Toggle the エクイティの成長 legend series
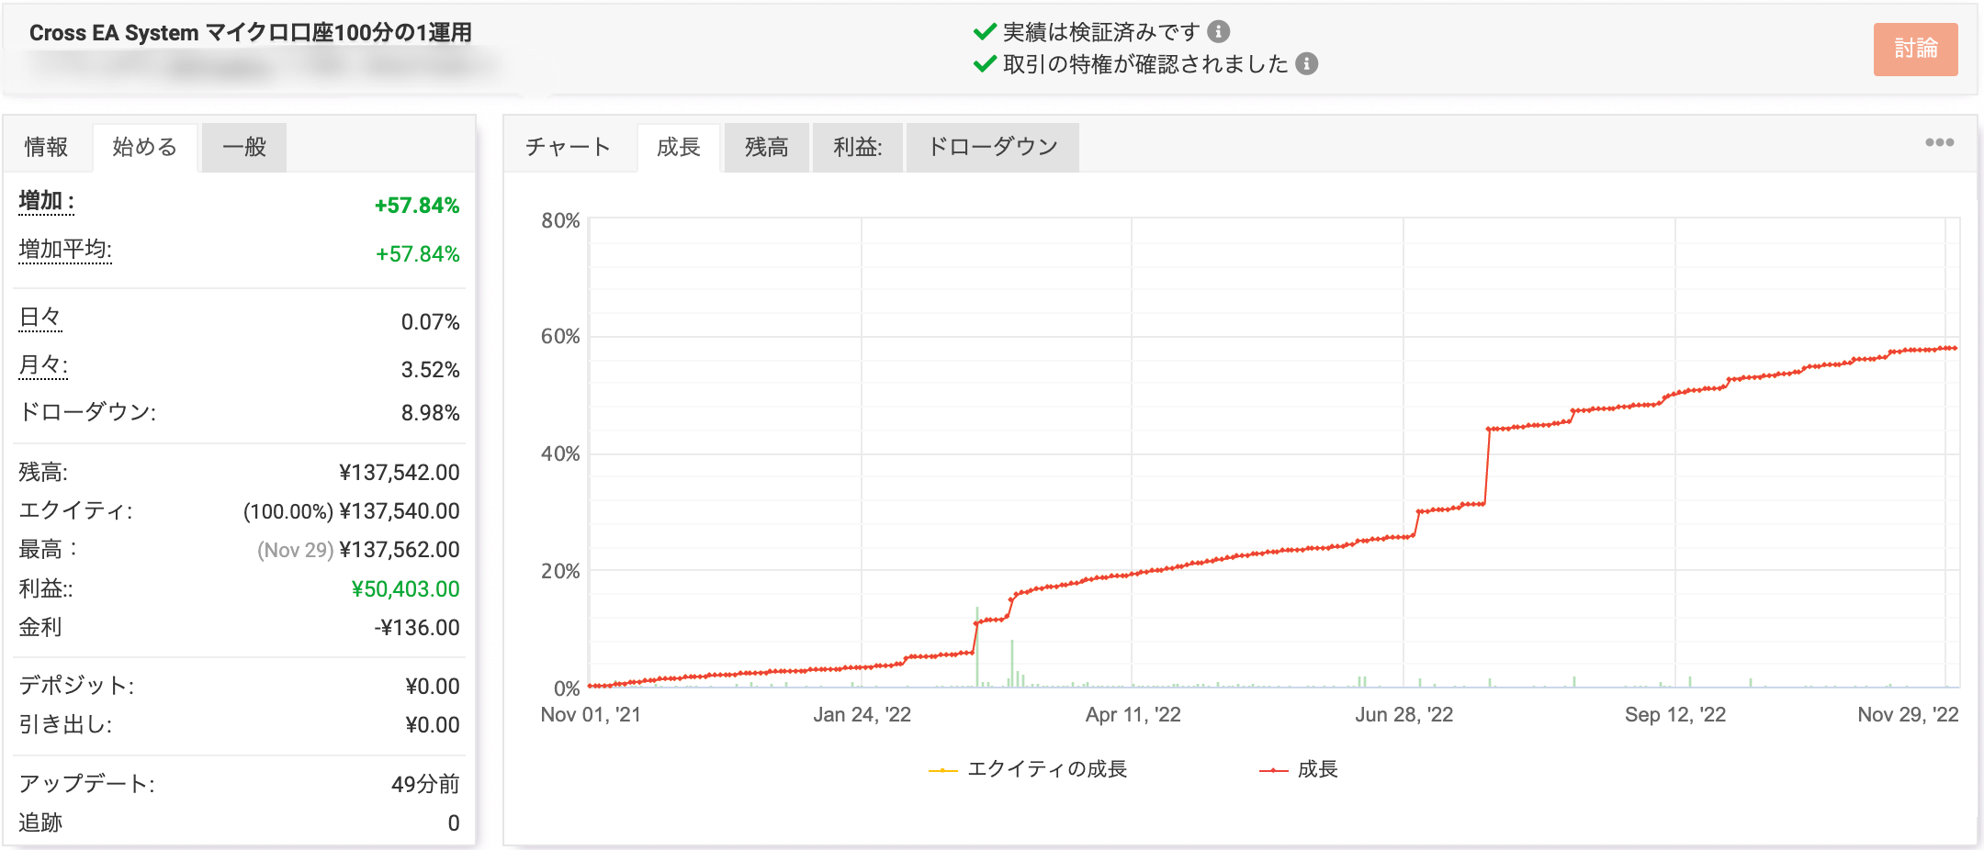The image size is (1984, 850). [1028, 769]
